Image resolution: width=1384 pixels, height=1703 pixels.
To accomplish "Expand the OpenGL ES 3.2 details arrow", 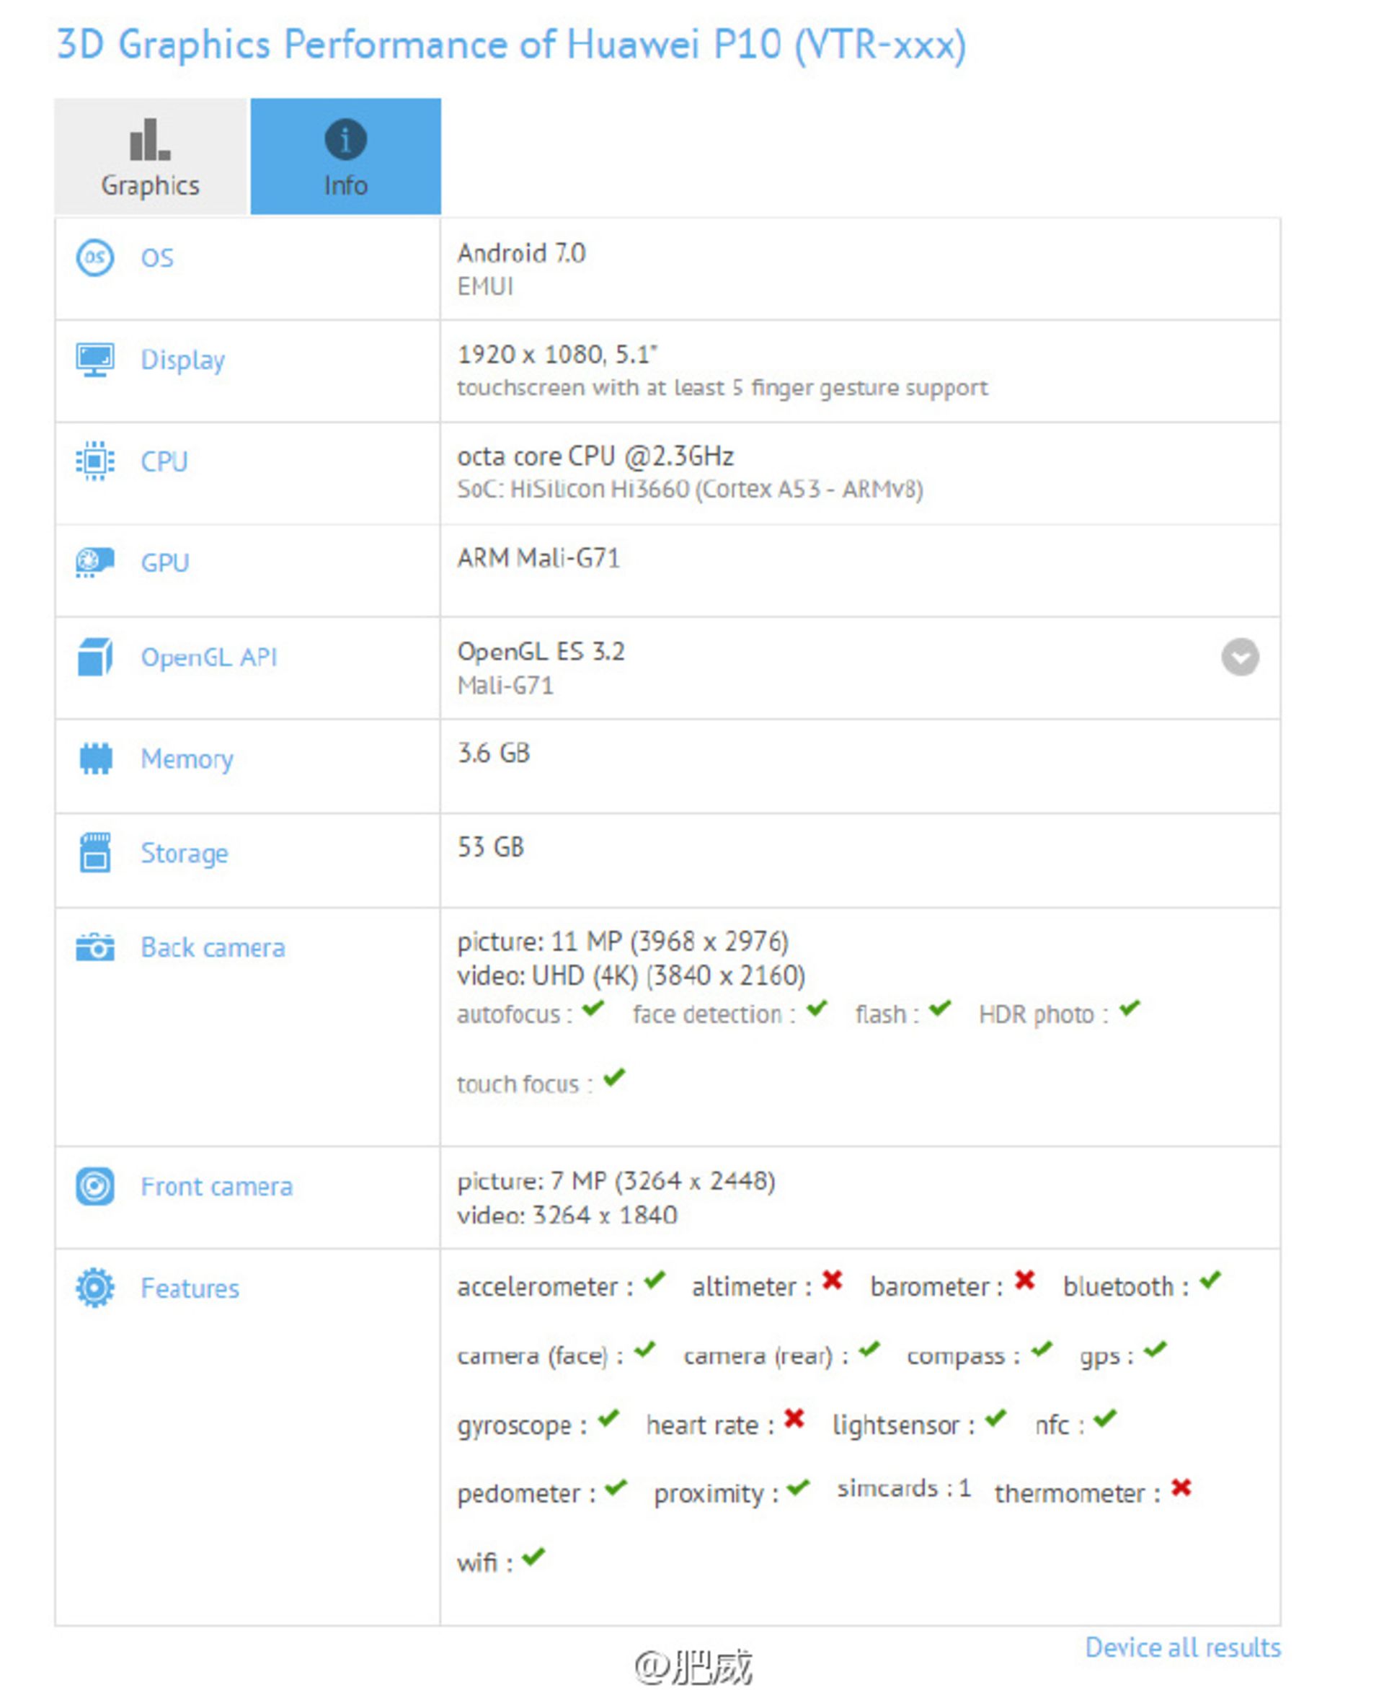I will pyautogui.click(x=1240, y=657).
